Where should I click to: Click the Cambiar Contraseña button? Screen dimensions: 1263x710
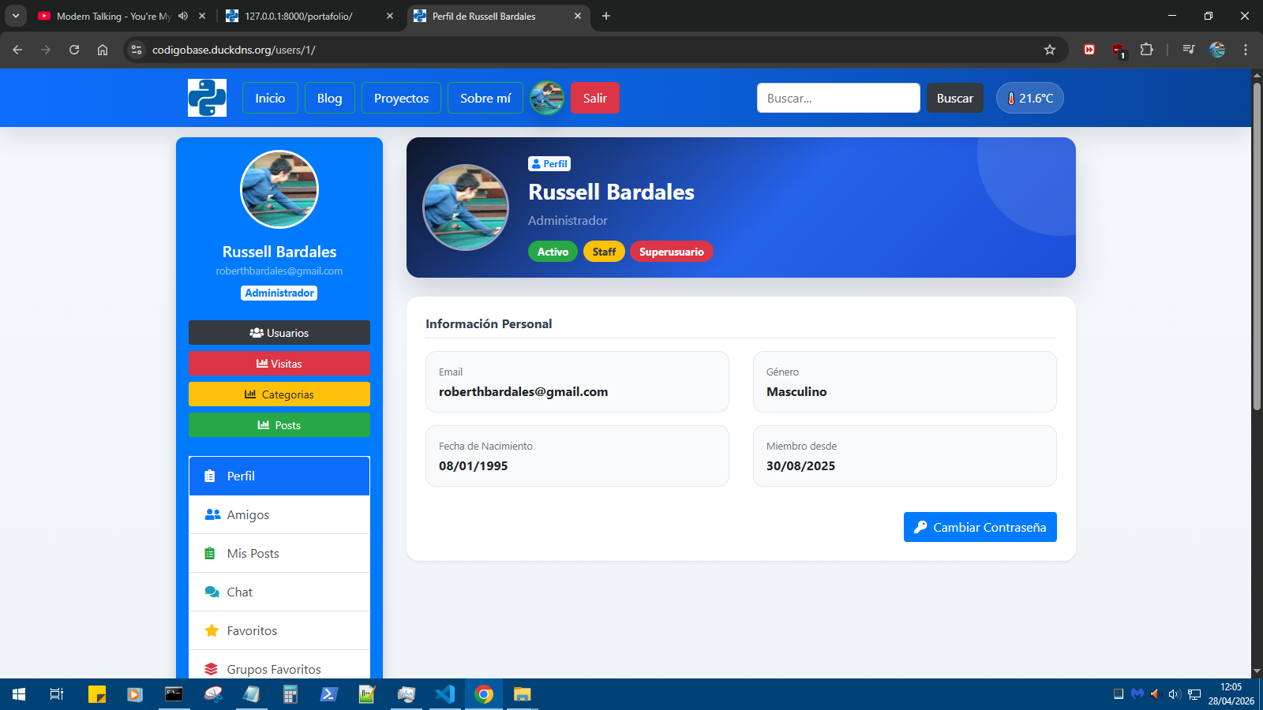click(x=980, y=527)
